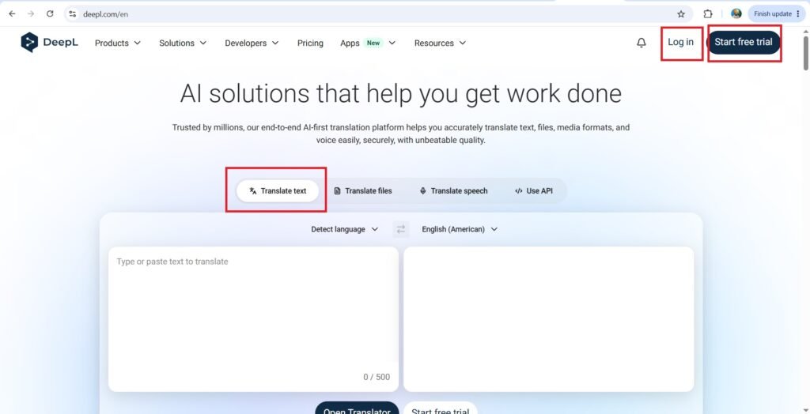Click the DeepL logo
This screenshot has width=810, height=414.
click(x=50, y=43)
